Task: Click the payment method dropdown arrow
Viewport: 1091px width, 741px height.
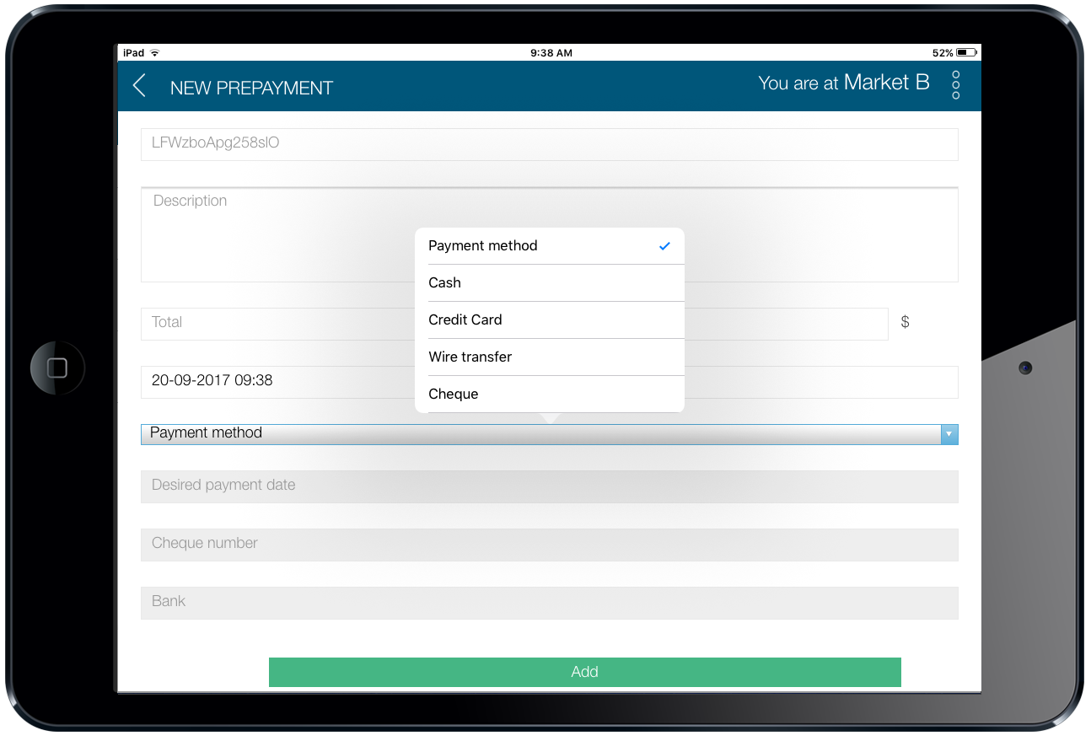Action: pos(949,434)
